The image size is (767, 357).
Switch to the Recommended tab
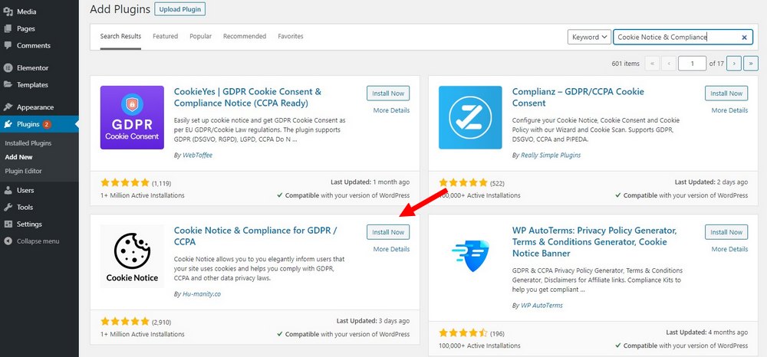click(x=245, y=36)
